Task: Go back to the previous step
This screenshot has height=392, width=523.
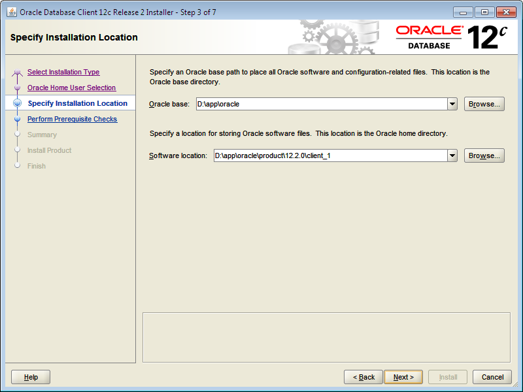Action: [x=363, y=377]
